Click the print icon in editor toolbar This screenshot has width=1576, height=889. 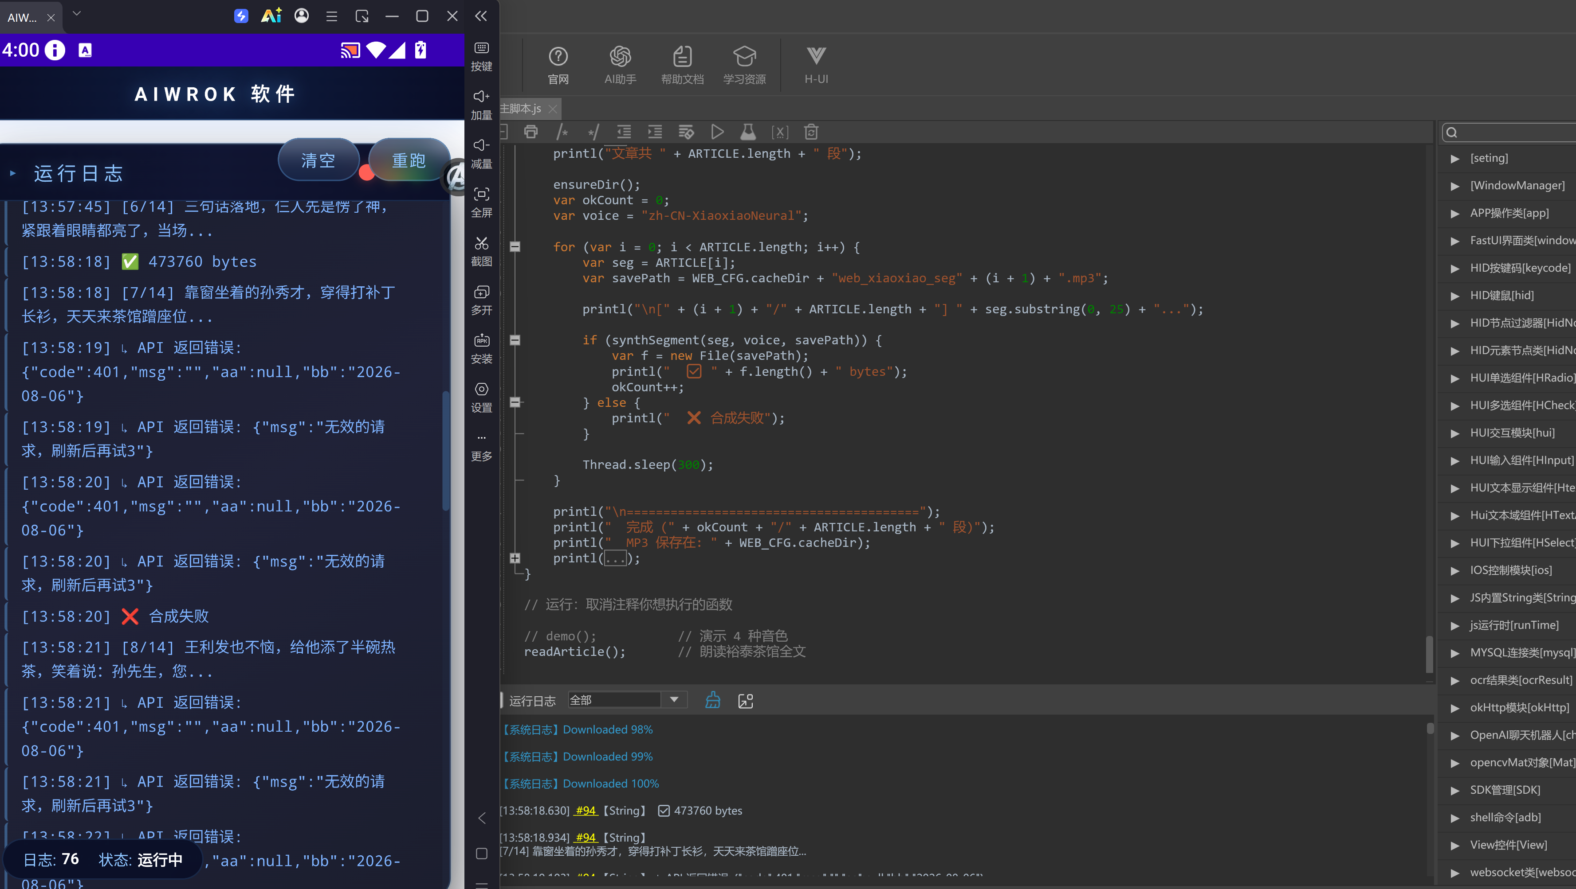tap(531, 132)
